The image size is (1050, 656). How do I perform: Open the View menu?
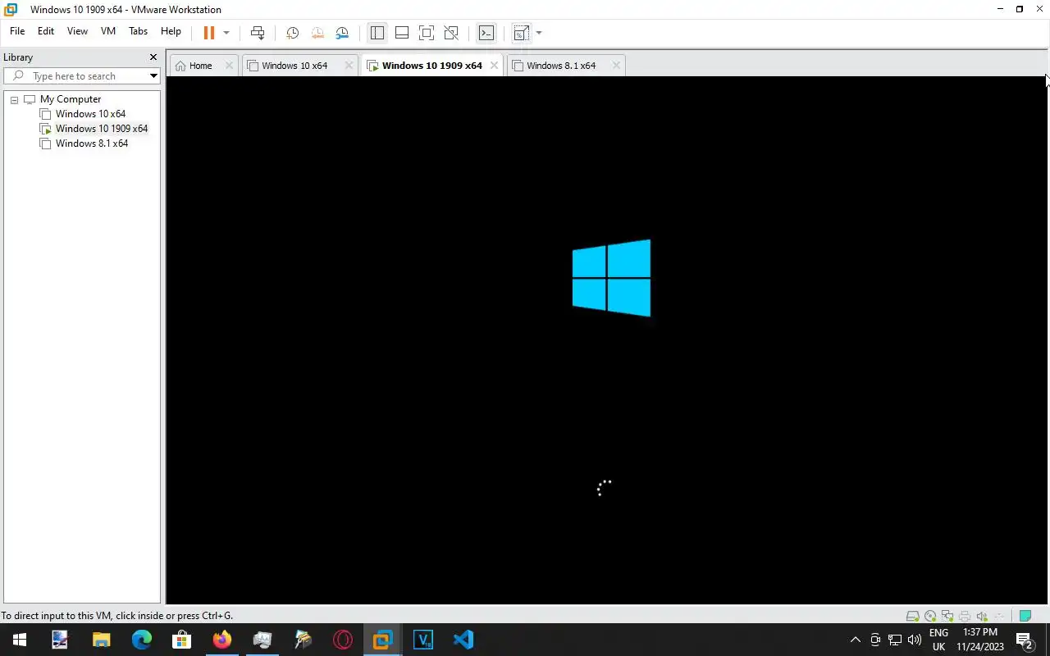(77, 31)
